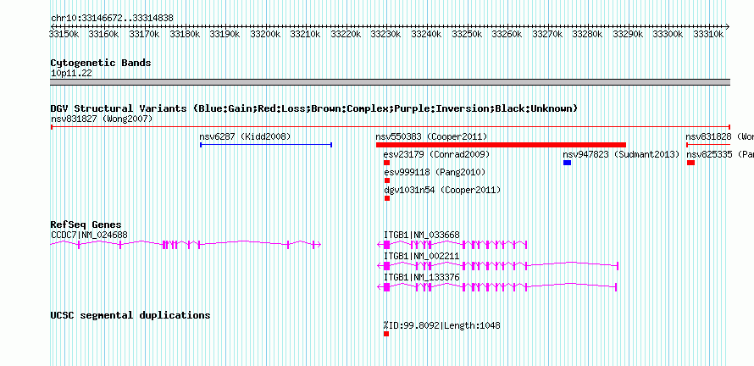Click the 'ITGB1|NM_002211' label text
This screenshot has height=366, width=754.
422,256
